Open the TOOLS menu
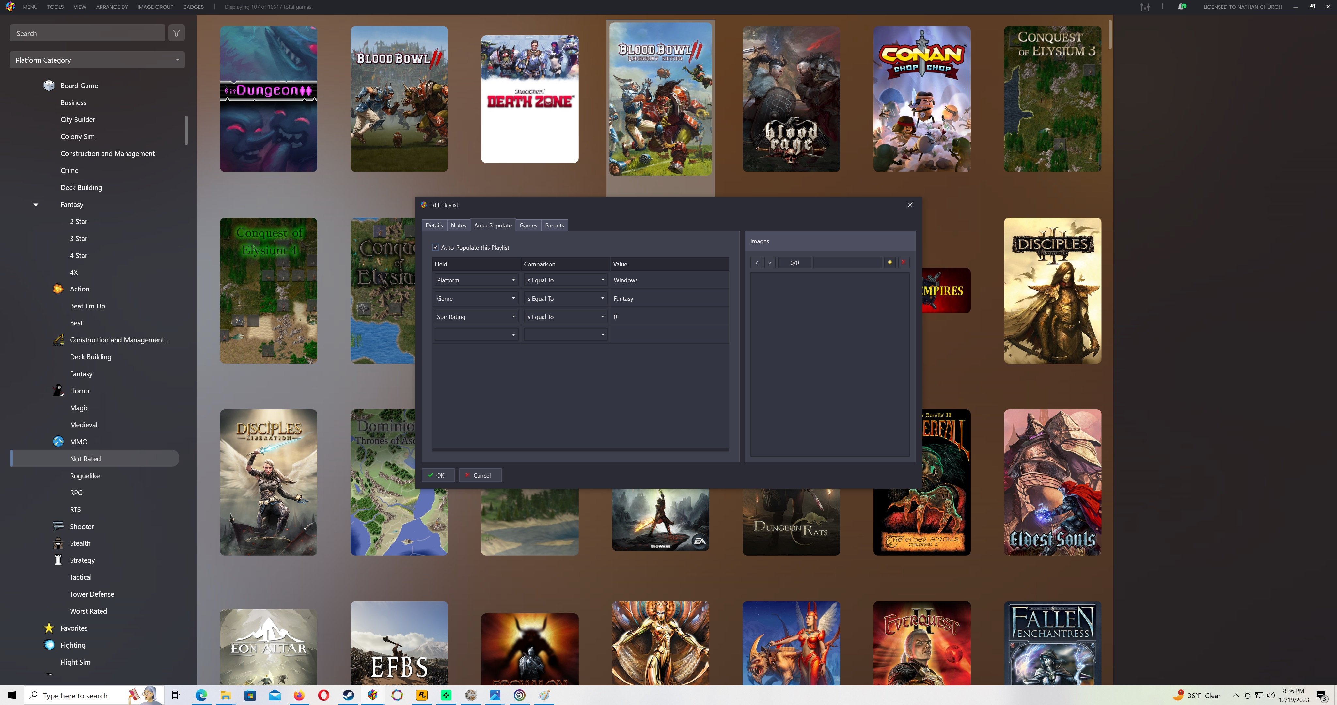 55,7
